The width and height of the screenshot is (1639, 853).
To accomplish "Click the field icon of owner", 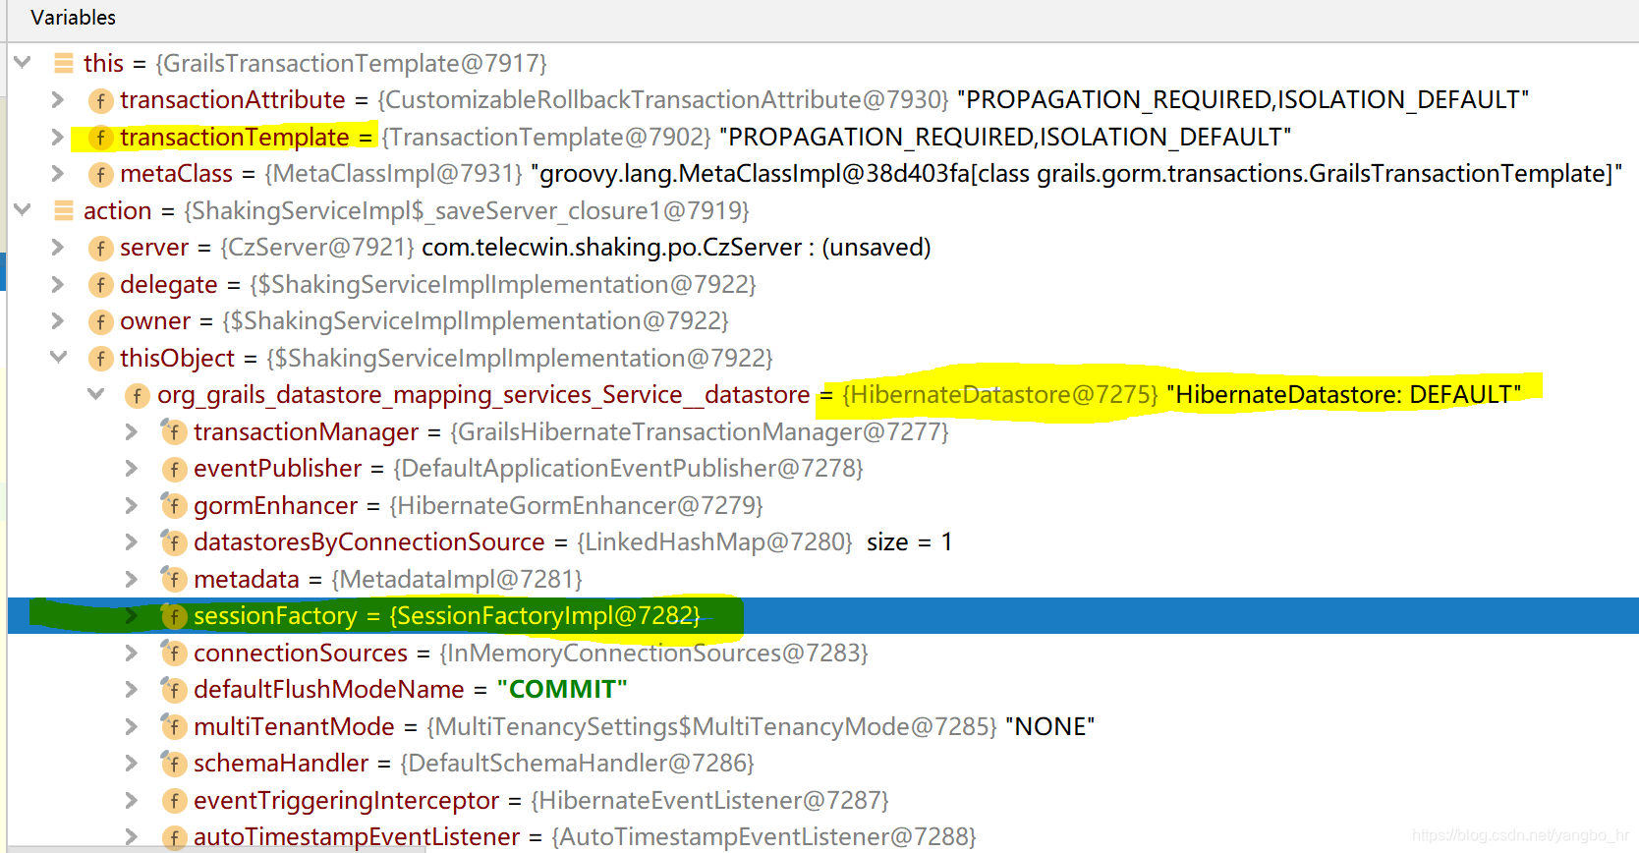I will click(x=100, y=321).
